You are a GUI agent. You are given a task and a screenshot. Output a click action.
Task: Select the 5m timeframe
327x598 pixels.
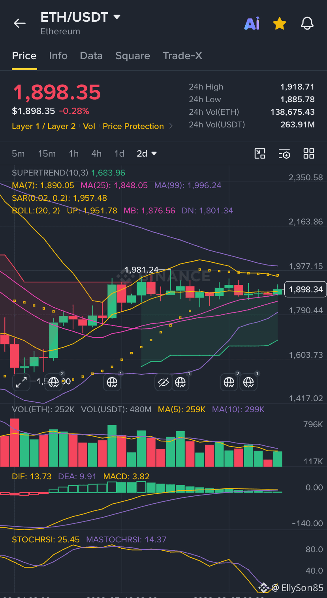pos(18,153)
